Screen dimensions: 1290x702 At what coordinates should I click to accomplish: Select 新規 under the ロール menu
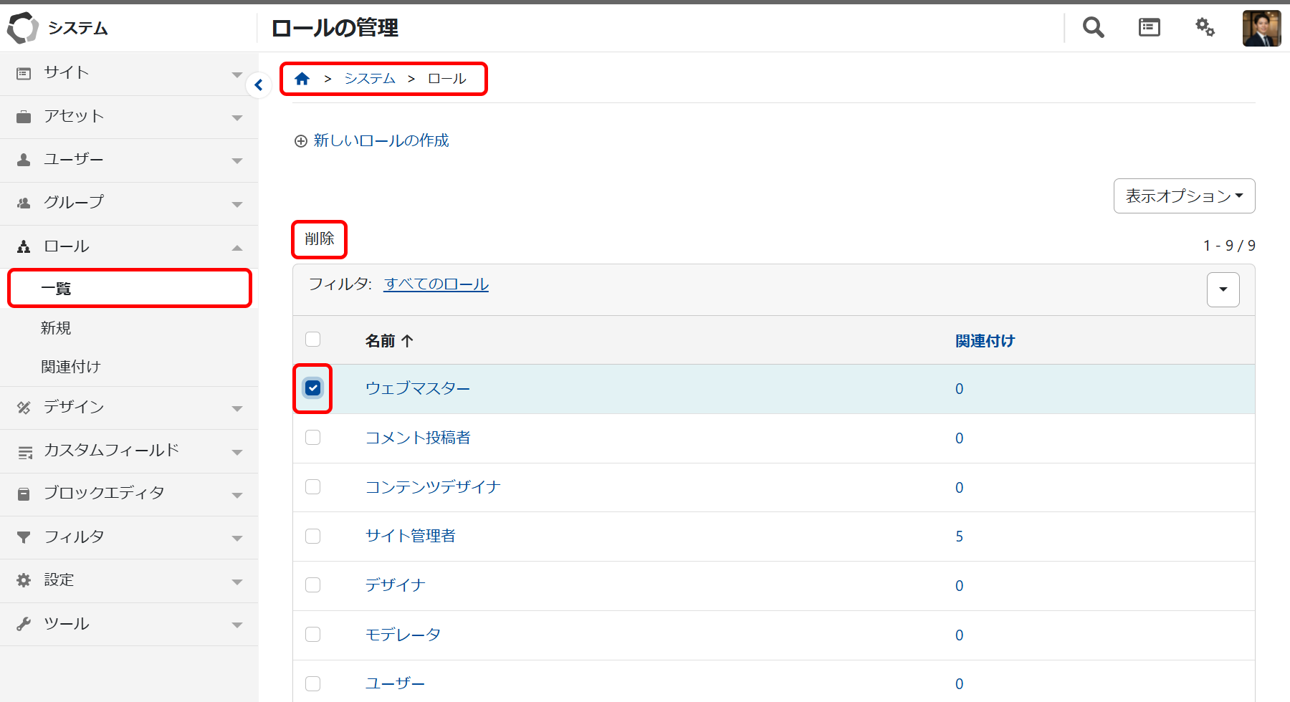56,328
